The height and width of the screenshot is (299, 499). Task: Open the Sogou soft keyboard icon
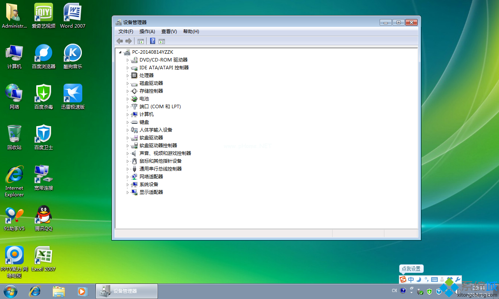(434, 280)
